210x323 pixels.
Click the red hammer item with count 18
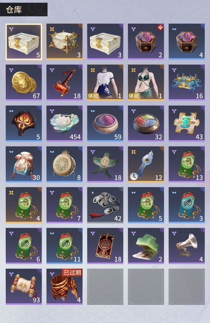(x=65, y=82)
